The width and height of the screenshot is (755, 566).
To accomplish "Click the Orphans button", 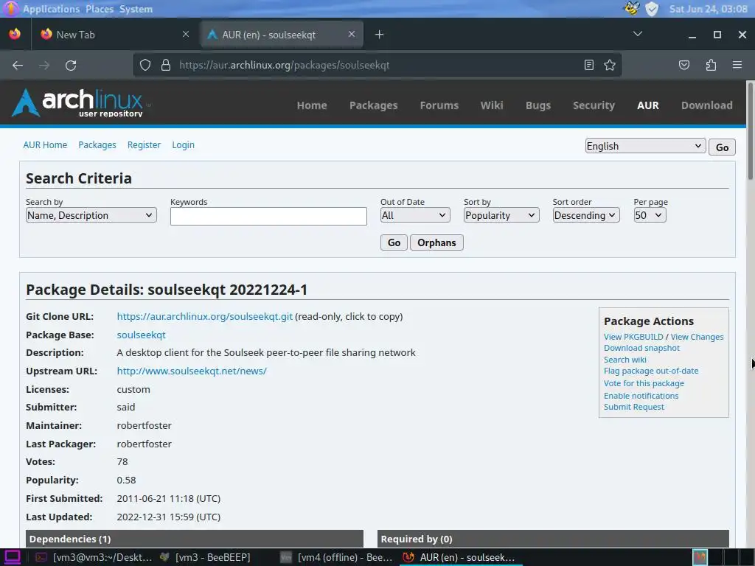I will coord(436,242).
